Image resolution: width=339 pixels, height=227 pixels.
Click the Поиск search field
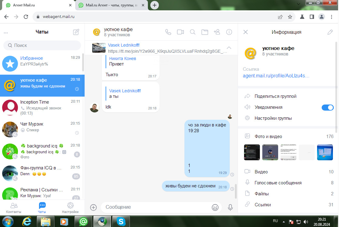(42, 45)
